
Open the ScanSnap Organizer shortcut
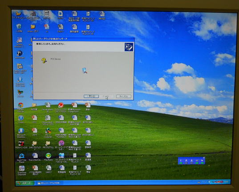point(22,168)
